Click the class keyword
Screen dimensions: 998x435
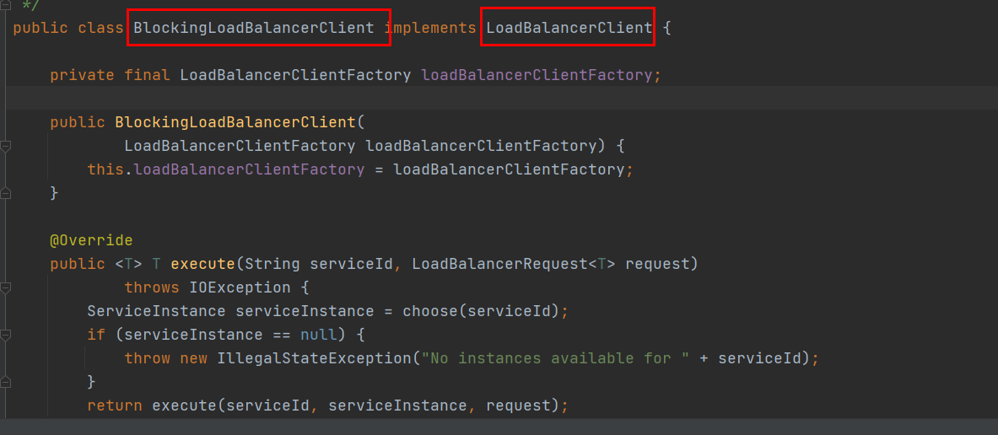tap(101, 28)
